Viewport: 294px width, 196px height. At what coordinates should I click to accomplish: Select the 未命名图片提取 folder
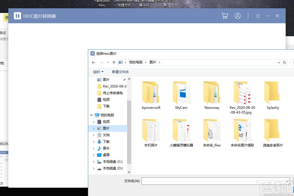tap(242, 133)
